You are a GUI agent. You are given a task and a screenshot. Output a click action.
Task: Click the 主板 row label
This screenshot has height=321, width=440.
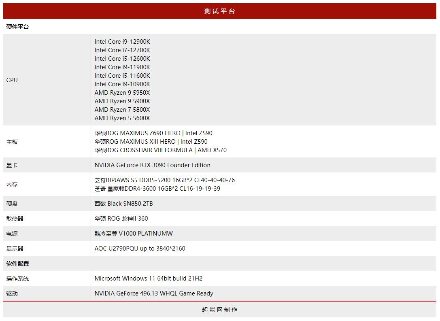(x=11, y=142)
